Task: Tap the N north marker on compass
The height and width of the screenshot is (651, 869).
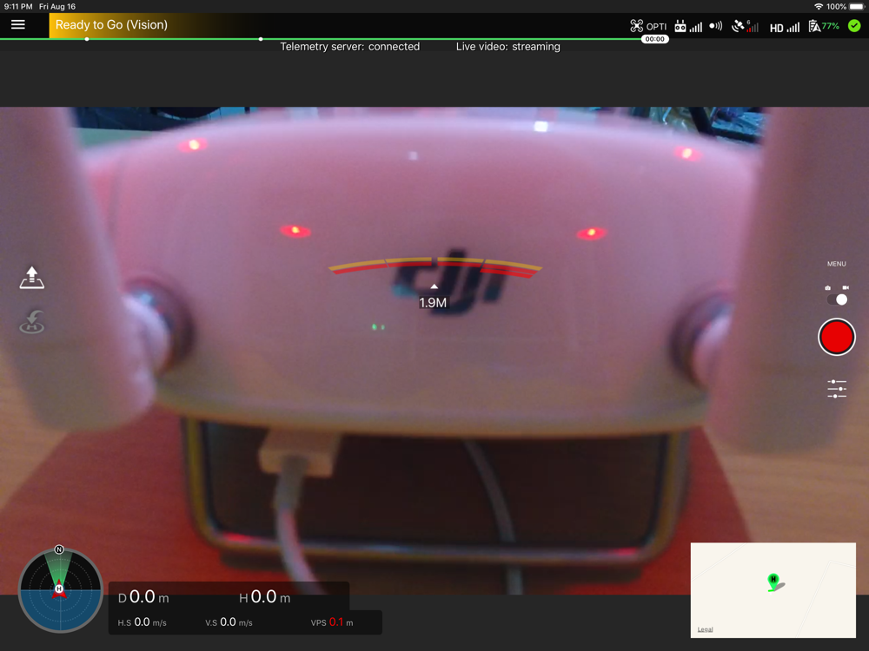Action: tap(59, 549)
